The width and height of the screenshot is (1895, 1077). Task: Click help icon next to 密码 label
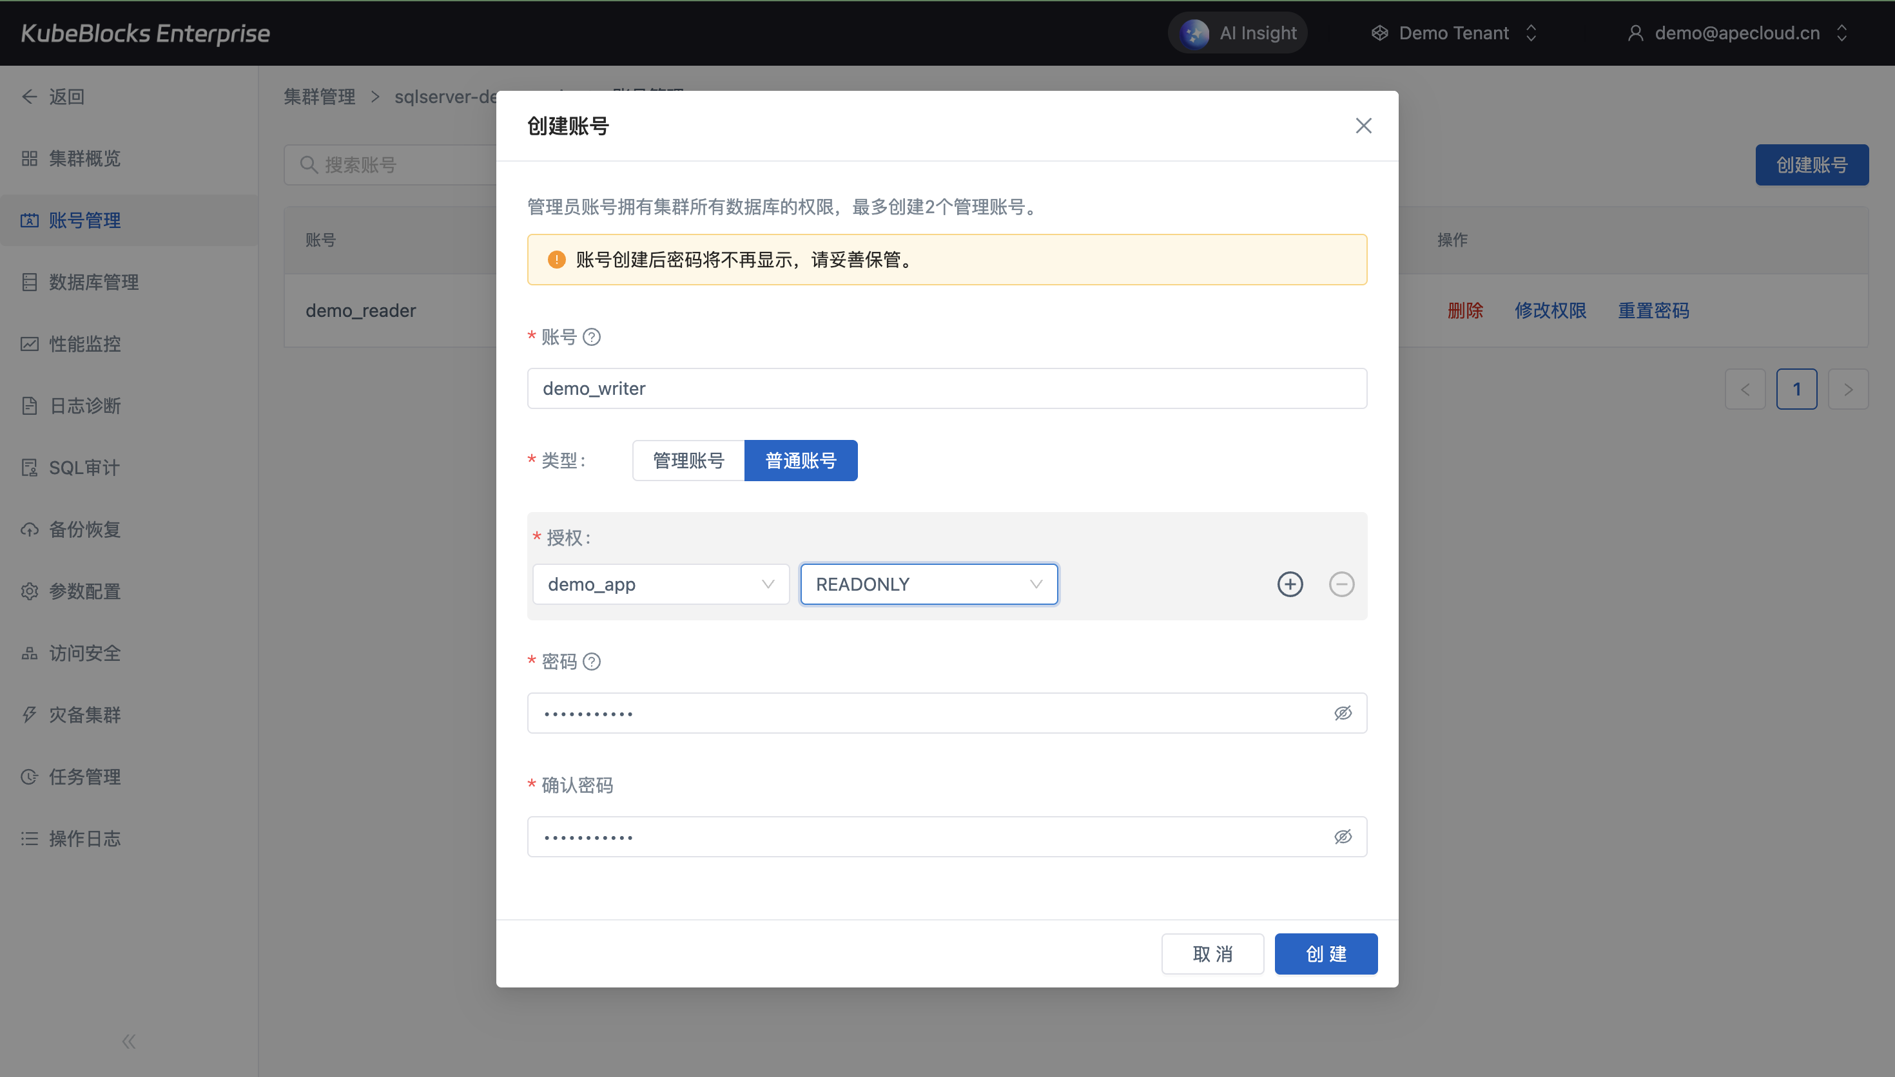click(x=591, y=662)
